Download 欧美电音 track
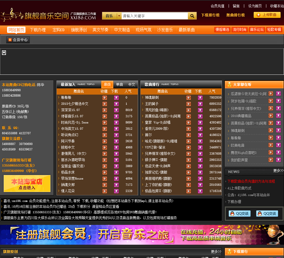284x258 pixels. click(x=278, y=145)
